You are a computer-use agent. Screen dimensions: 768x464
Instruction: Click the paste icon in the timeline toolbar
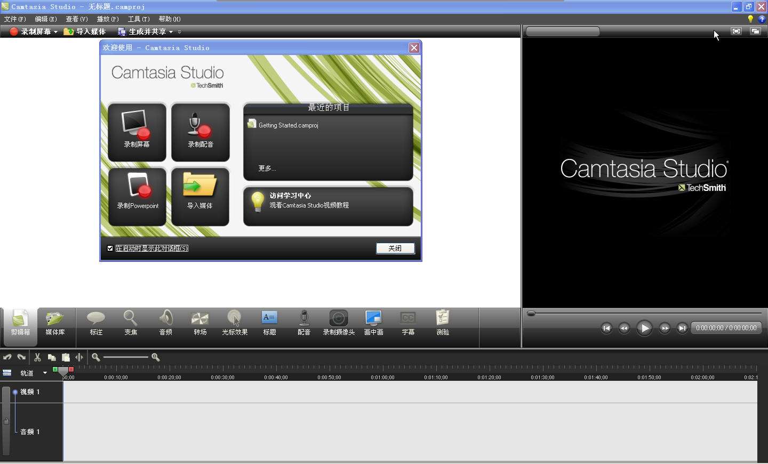click(66, 357)
